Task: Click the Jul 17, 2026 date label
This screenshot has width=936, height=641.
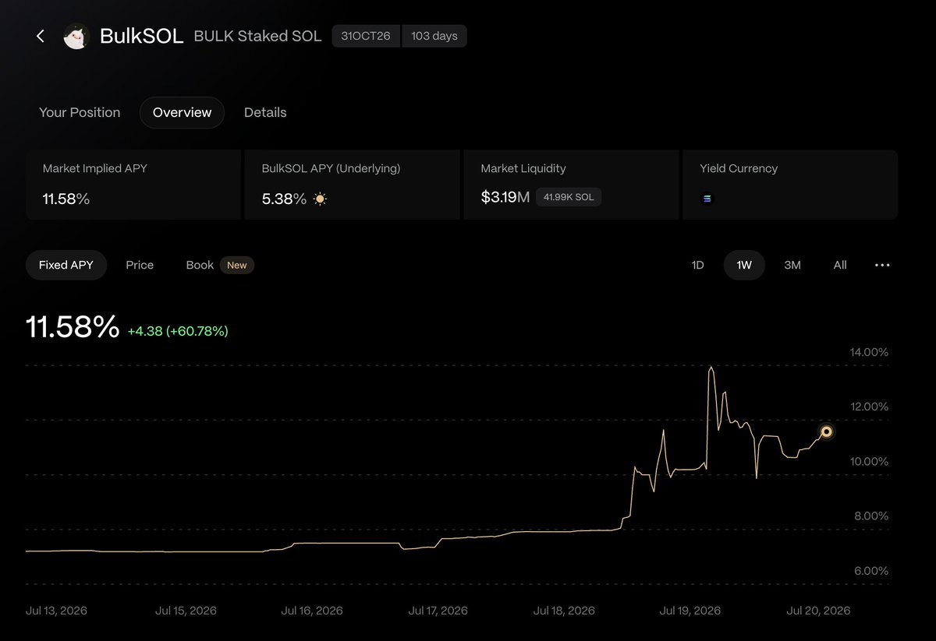Action: click(x=438, y=611)
